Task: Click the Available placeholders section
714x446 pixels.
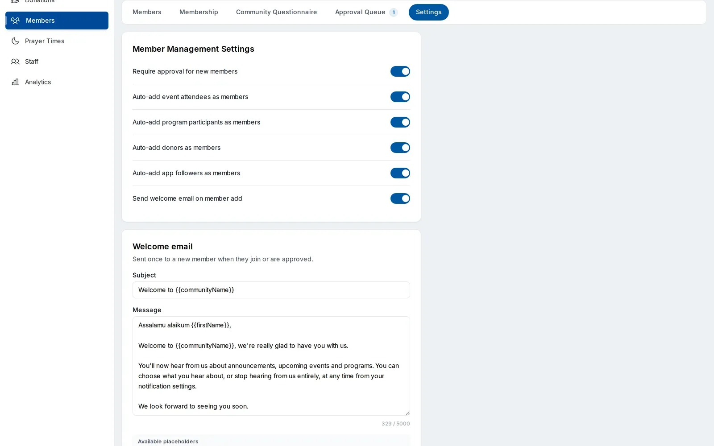Action: (271, 441)
